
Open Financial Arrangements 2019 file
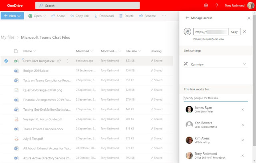point(47,100)
